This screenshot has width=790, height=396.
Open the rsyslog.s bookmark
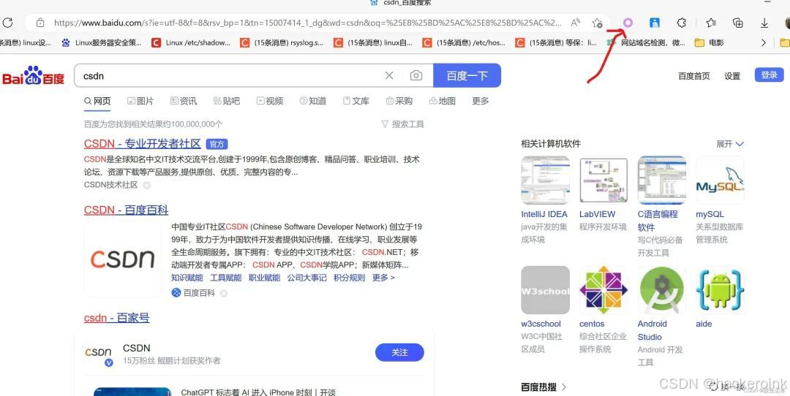coord(282,43)
